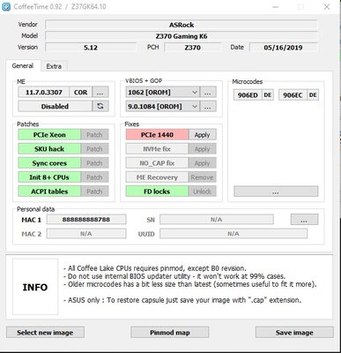Screen dimensions: 341x353
Task: Click Patch button for Sync cores
Action: tap(94, 163)
